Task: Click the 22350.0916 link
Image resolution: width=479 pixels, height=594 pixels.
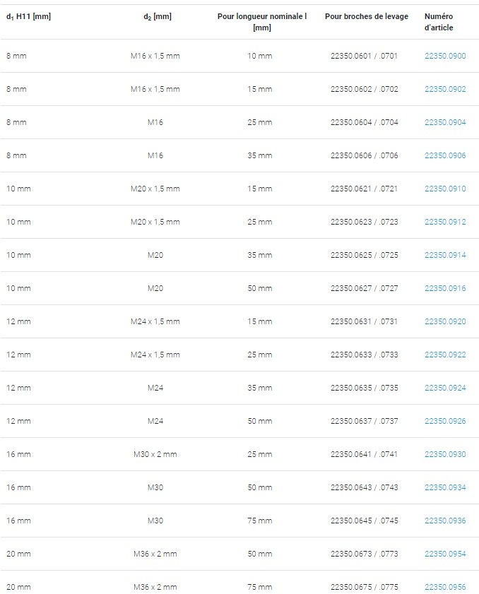Action: (445, 288)
